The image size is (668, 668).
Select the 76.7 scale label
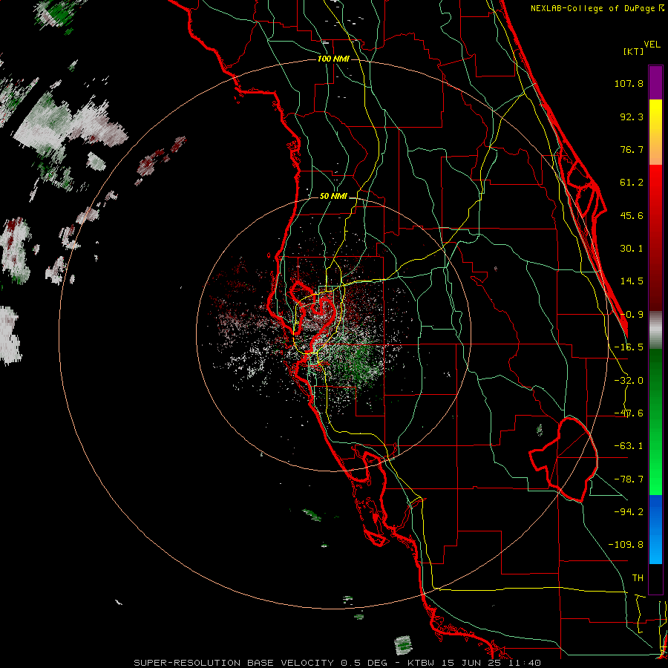pyautogui.click(x=632, y=149)
